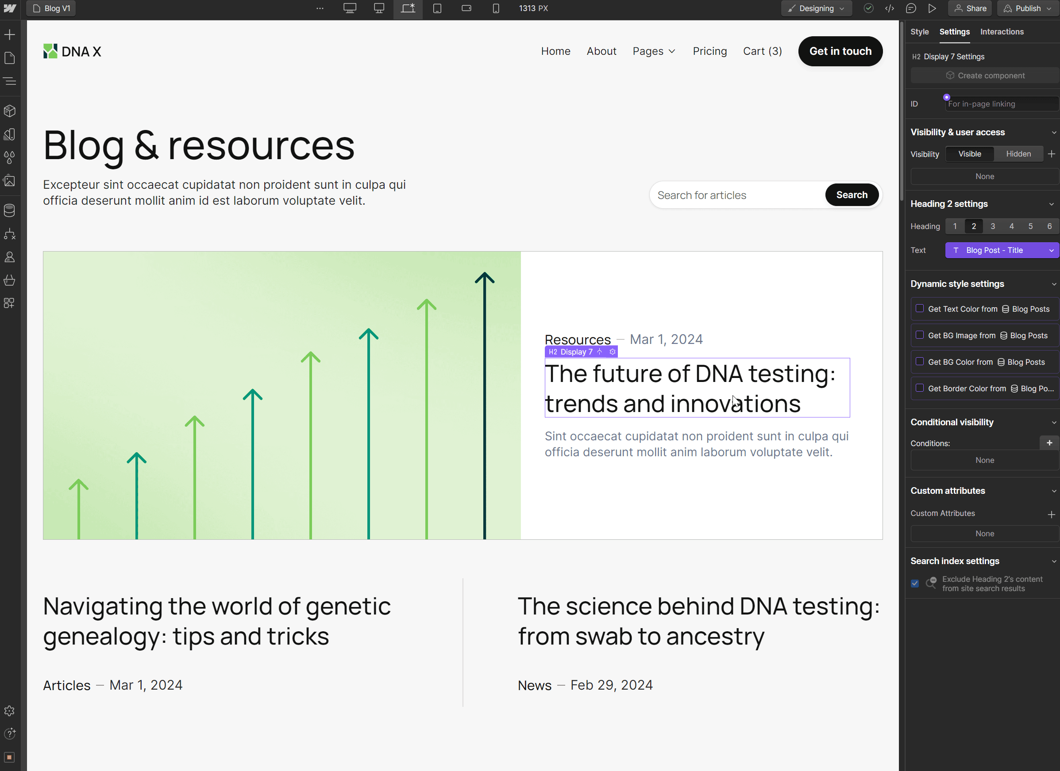Open the Ecommerce basket panel
The width and height of the screenshot is (1060, 771).
click(10, 280)
